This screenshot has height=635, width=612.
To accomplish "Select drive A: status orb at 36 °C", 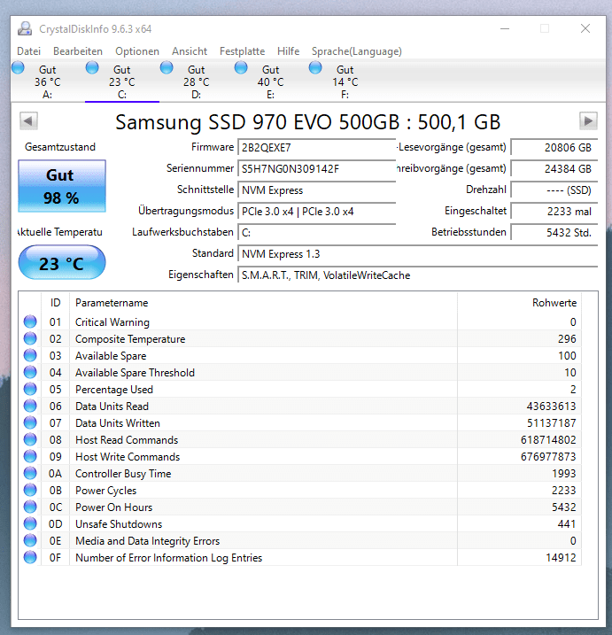I will click(18, 67).
